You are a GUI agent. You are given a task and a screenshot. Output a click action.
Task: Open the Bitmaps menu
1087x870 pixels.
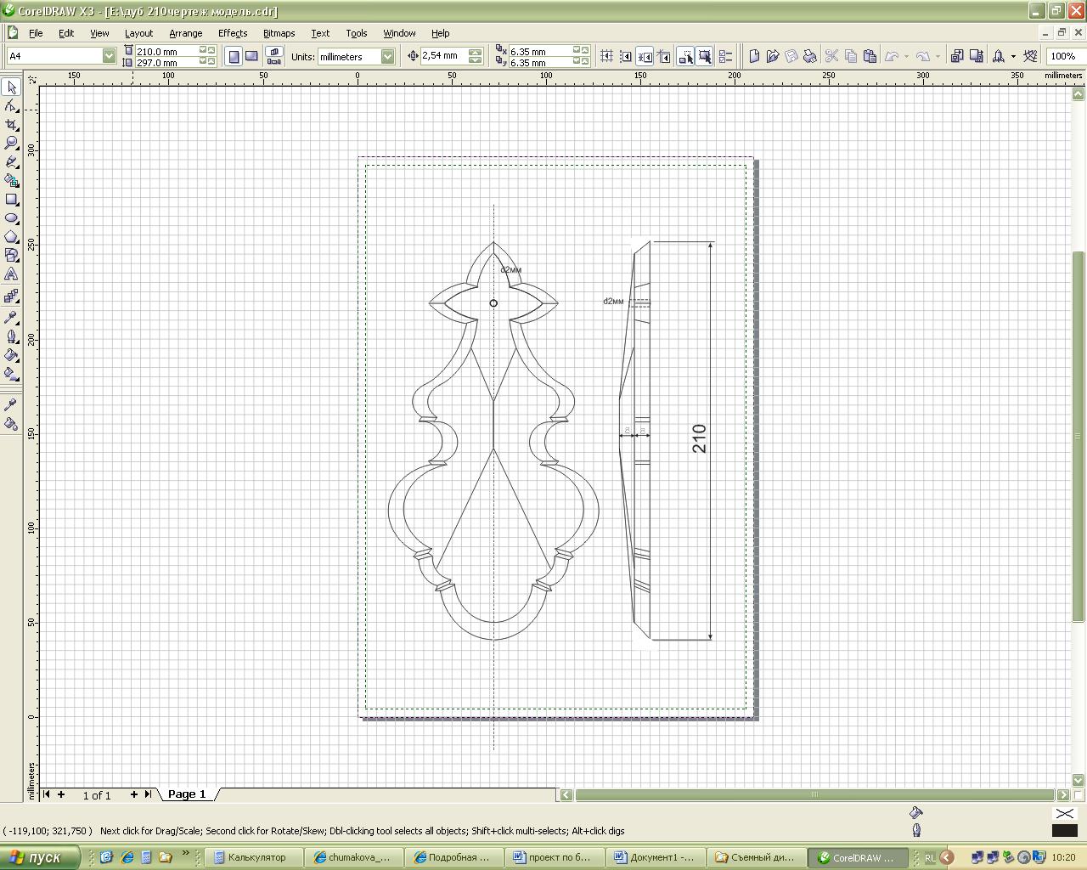tap(279, 33)
